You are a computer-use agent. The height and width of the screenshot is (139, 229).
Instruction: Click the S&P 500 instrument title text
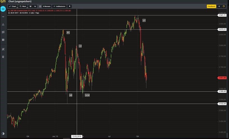(x=23, y=11)
